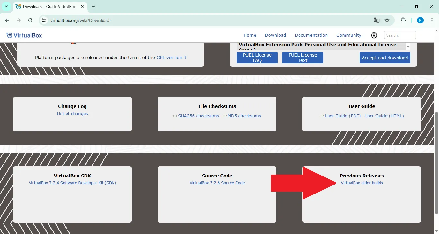
Task: Open the browser extensions puzzle icon
Action: point(403,20)
